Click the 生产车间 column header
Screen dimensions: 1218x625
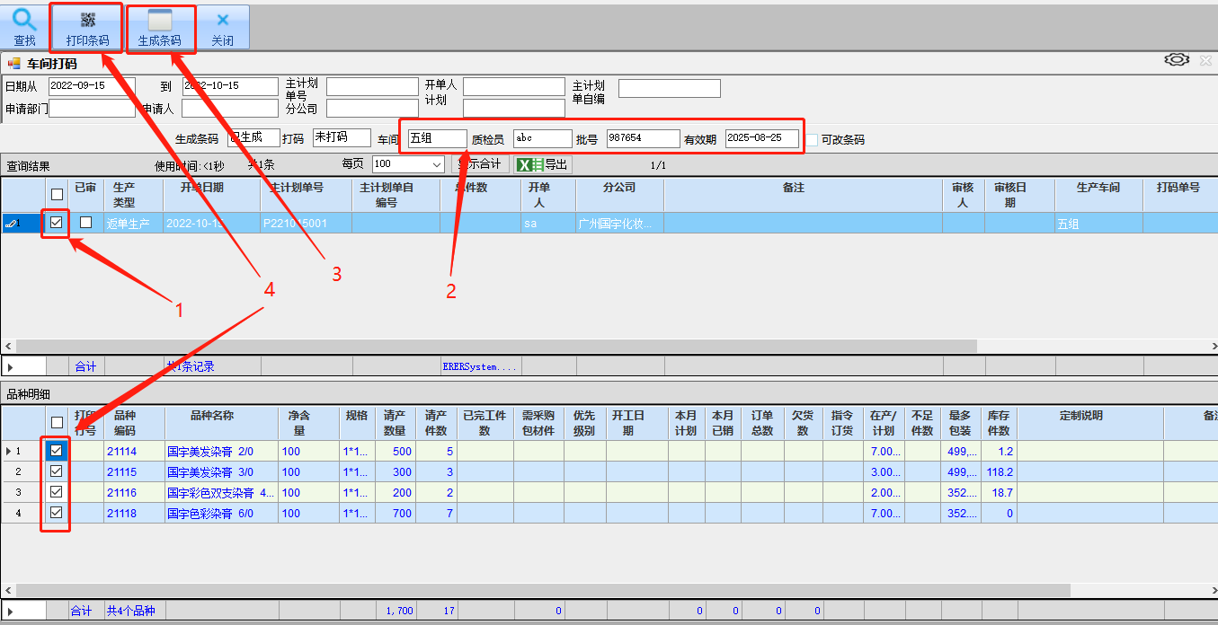tap(1098, 188)
